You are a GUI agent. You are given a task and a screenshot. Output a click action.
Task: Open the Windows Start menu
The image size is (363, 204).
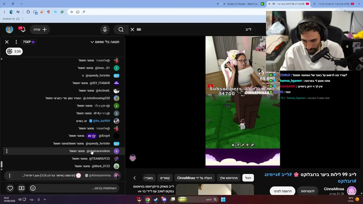[x=223, y=199]
